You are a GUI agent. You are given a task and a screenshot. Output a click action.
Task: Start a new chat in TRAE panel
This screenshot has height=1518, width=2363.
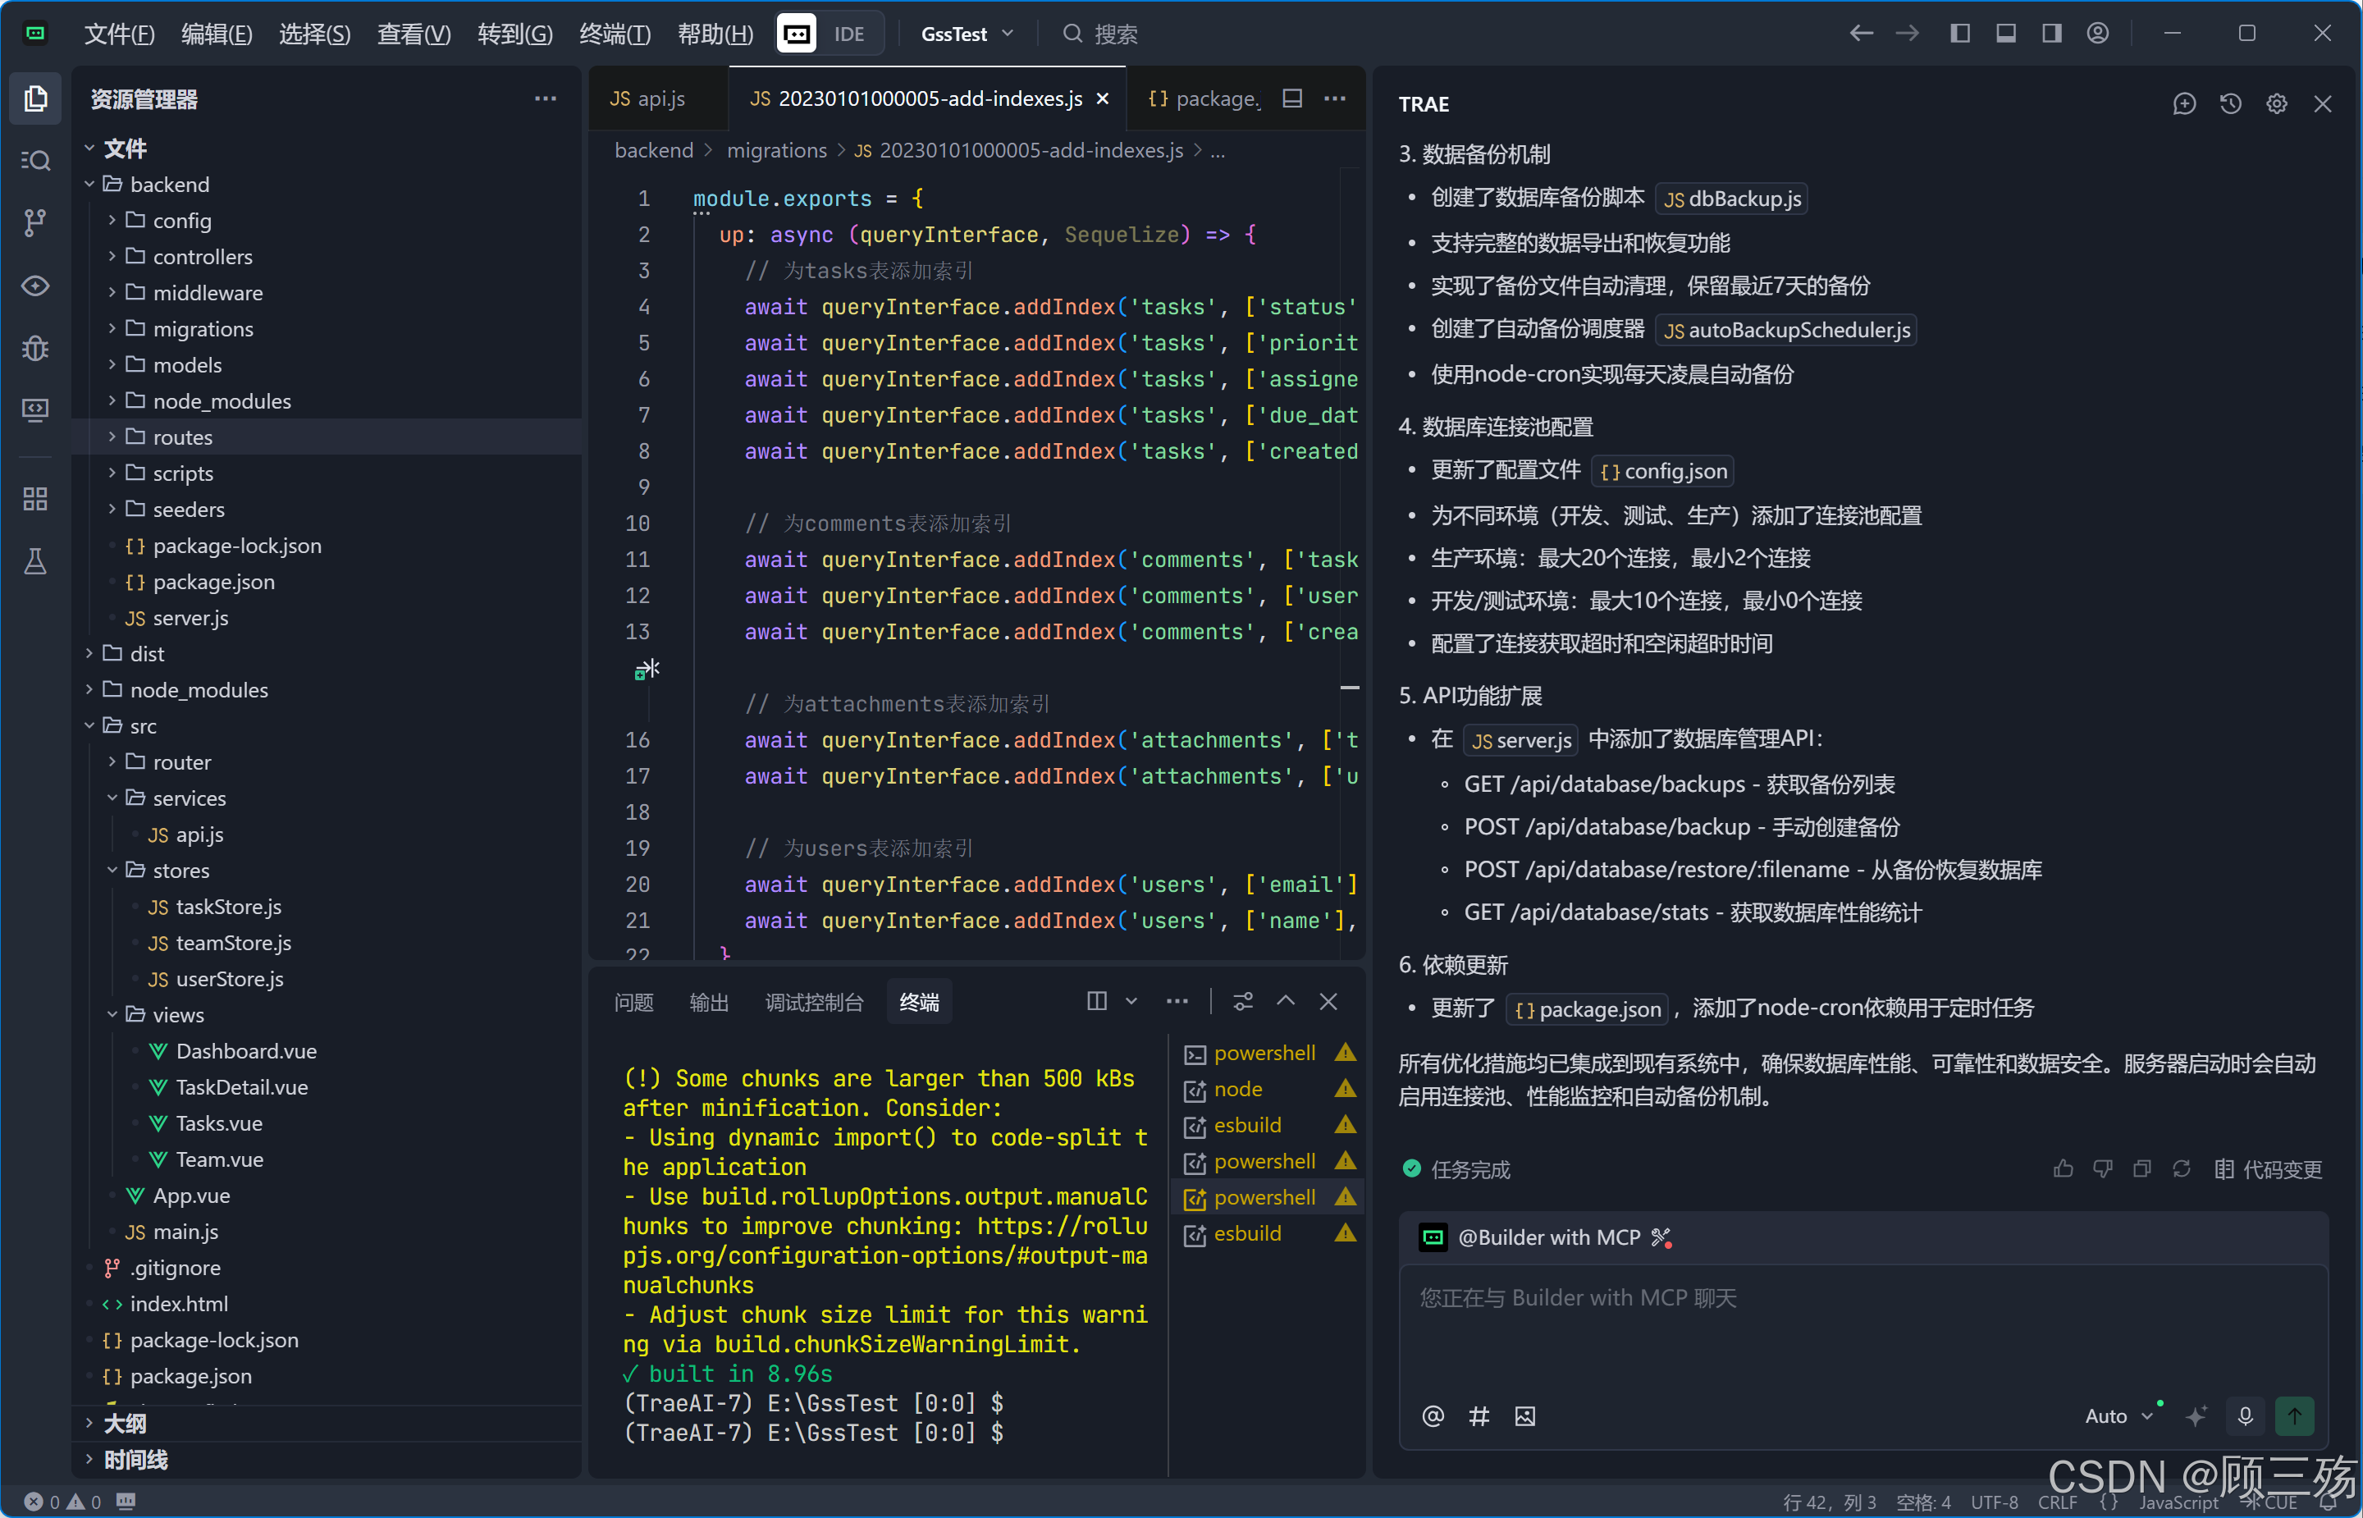tap(2183, 103)
